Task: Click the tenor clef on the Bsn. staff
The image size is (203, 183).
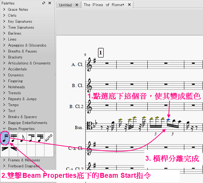Action: 89,125
